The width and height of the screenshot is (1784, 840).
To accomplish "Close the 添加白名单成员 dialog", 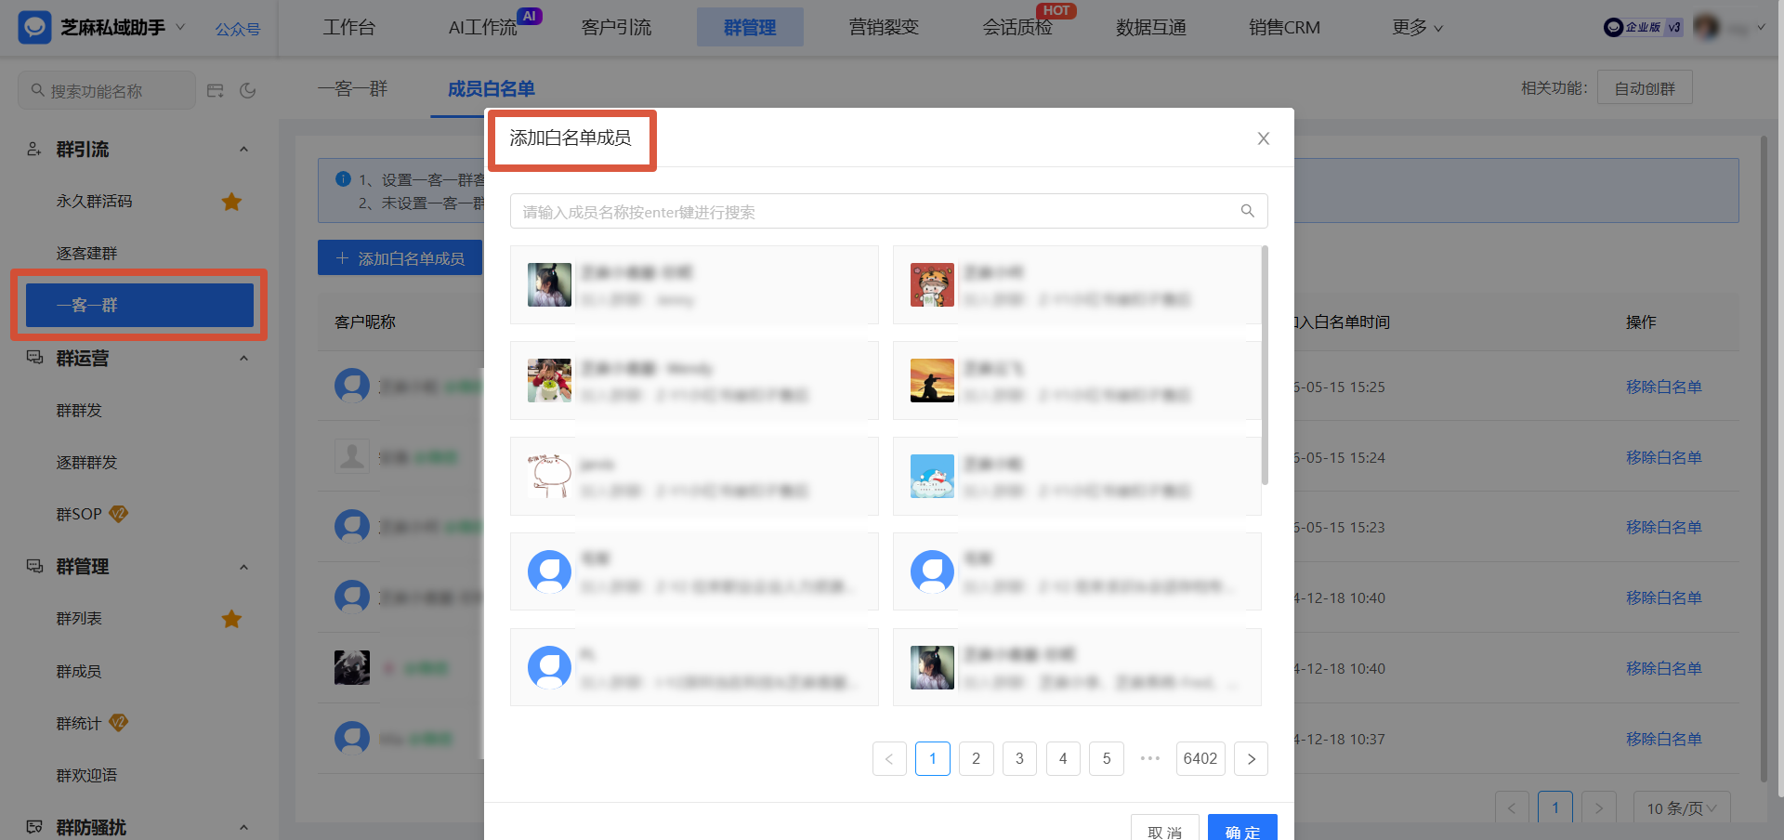I will pyautogui.click(x=1264, y=138).
